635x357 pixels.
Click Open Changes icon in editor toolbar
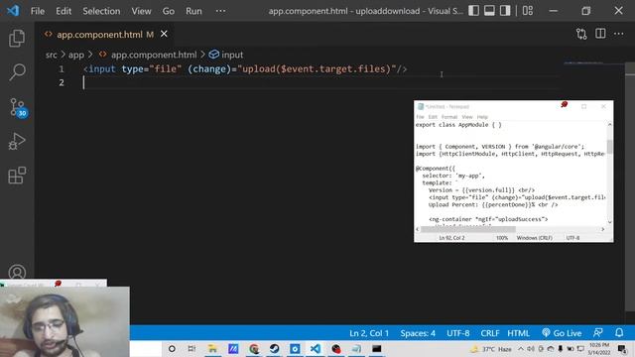coord(581,34)
